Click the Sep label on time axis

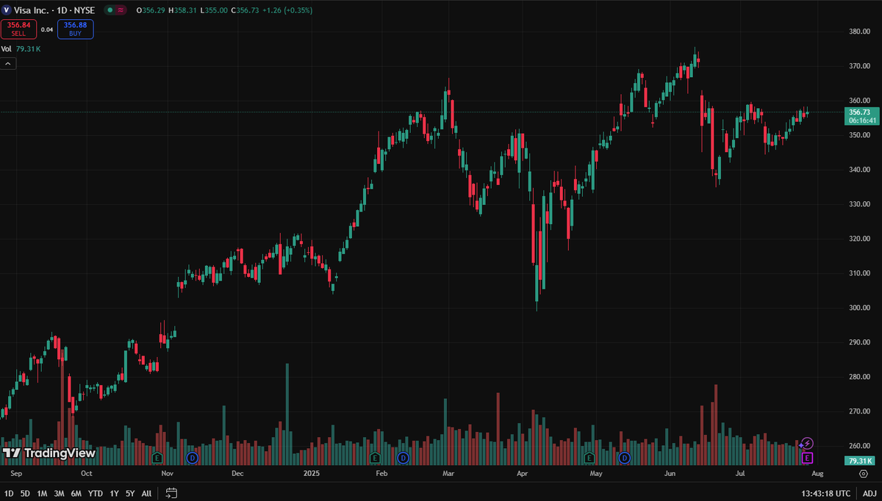pos(15,474)
